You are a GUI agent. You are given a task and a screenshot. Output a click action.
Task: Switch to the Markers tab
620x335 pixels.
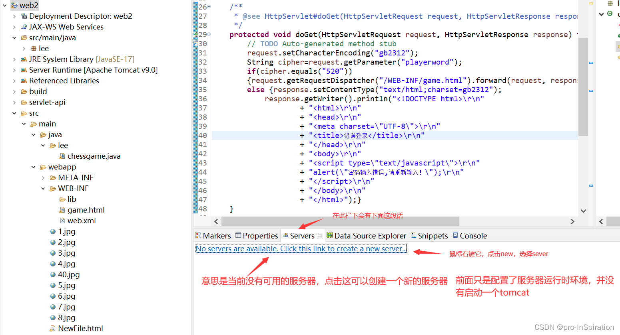tap(213, 236)
